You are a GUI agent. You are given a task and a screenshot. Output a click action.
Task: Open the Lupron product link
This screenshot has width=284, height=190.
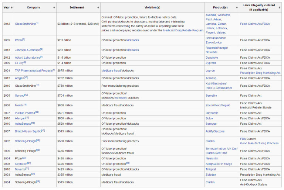pyautogui.click(x=210, y=70)
